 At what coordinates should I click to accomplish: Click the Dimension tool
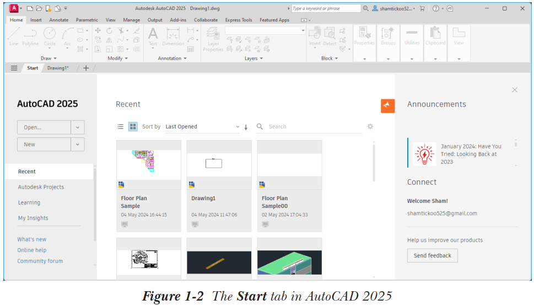(x=173, y=36)
